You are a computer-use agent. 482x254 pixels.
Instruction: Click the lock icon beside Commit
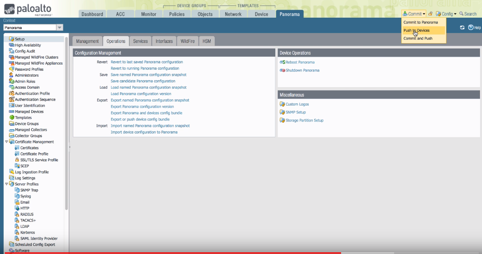click(430, 14)
